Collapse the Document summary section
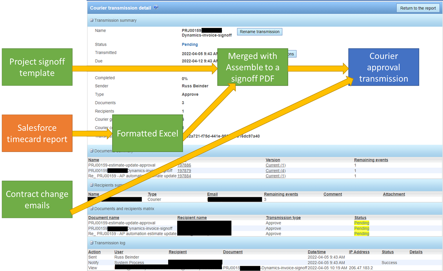 coord(92,151)
